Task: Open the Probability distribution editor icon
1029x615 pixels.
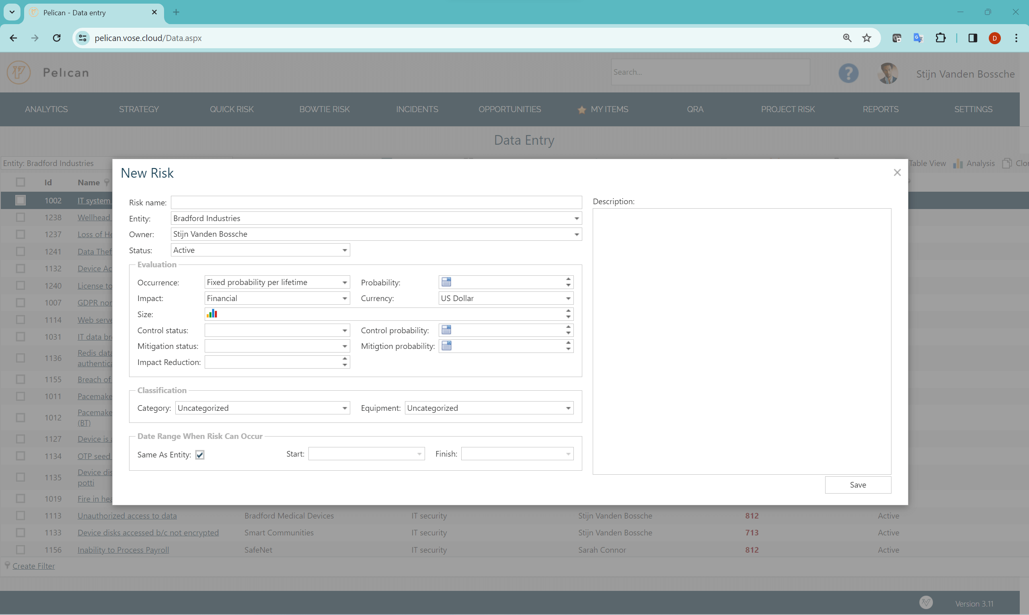Action: point(446,281)
